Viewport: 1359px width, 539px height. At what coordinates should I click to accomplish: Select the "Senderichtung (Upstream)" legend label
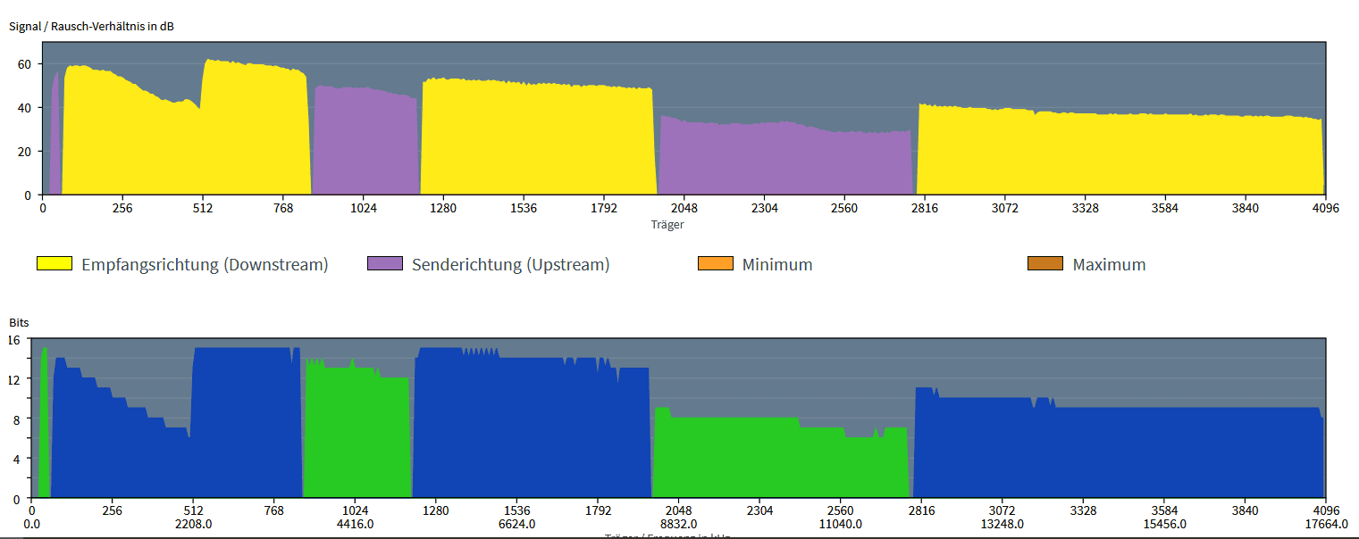510,265
